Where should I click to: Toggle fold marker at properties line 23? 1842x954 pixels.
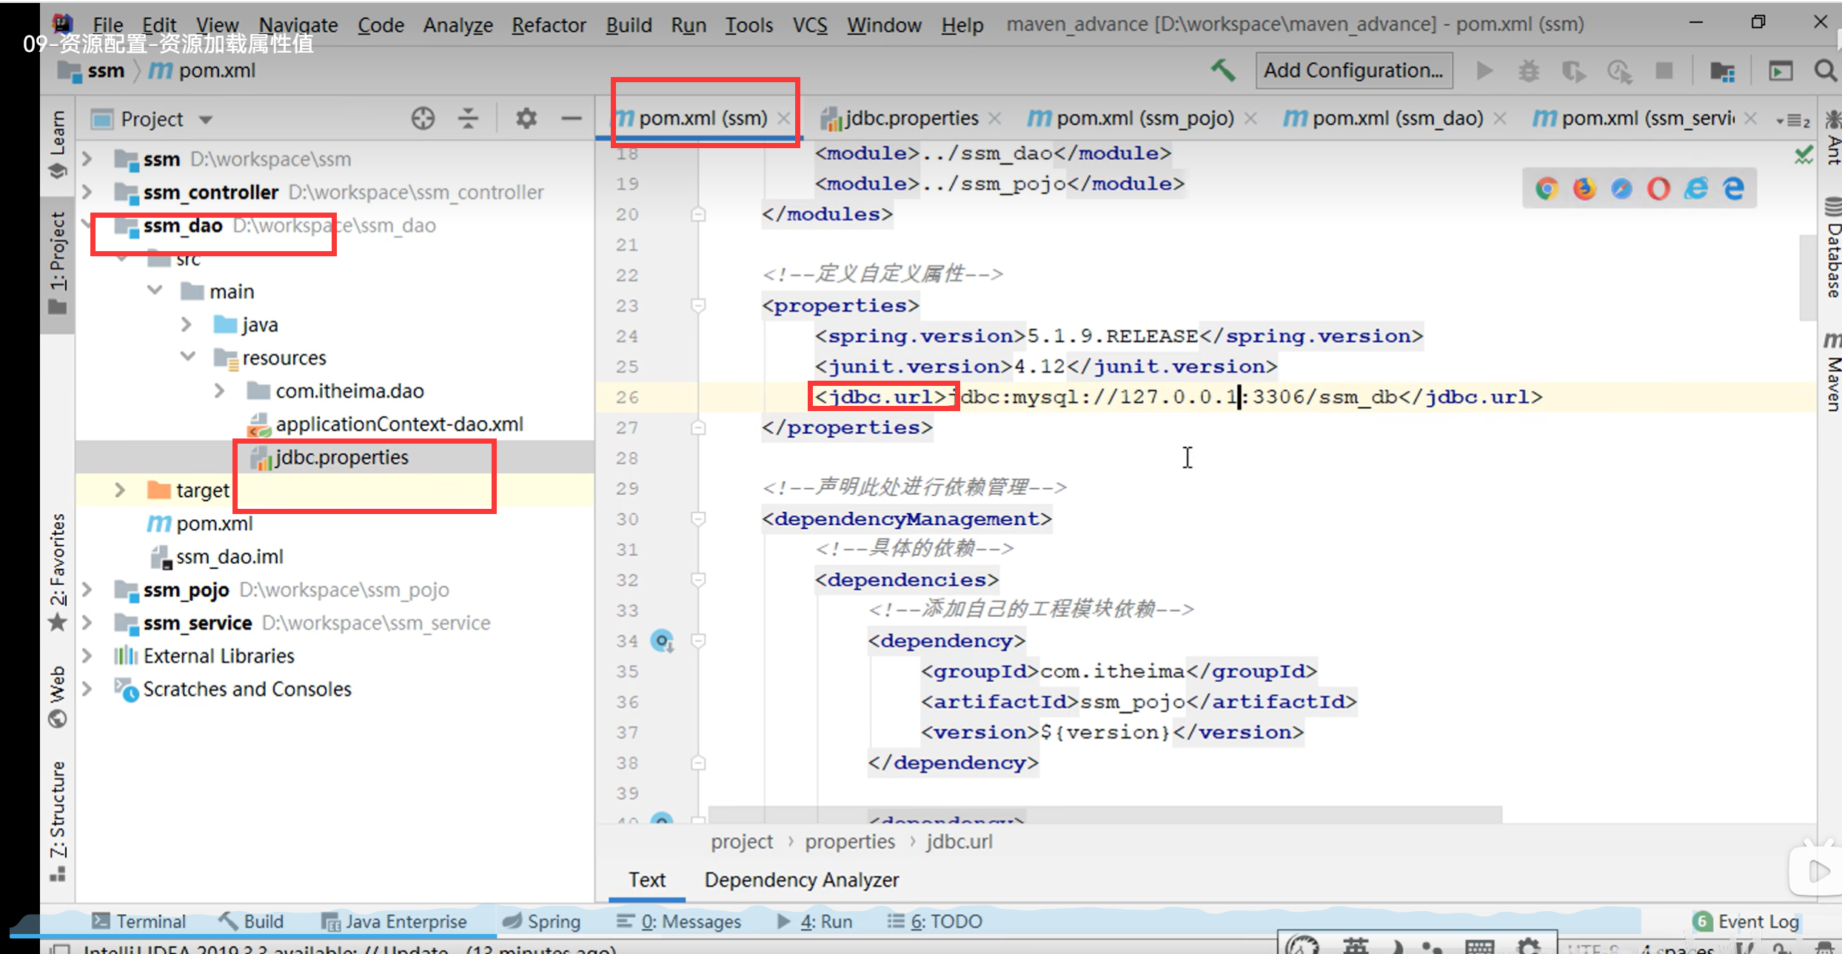[697, 305]
